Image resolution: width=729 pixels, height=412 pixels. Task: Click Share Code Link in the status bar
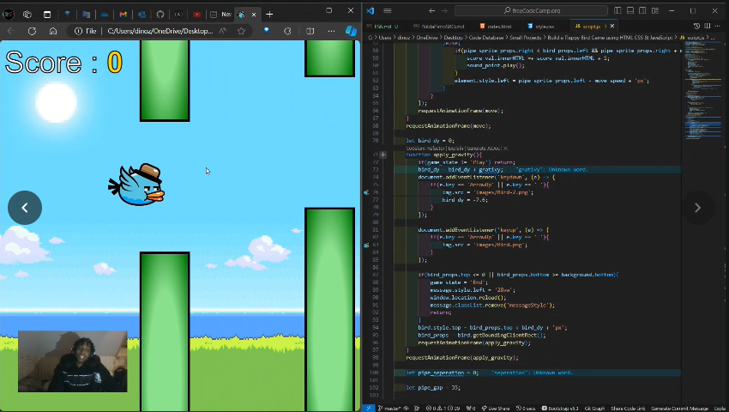pos(628,409)
